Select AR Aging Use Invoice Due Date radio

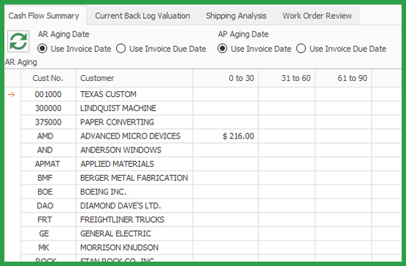[121, 49]
